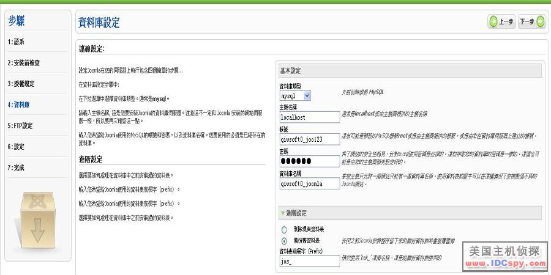Select the 刪除現有資料表 radio button
This screenshot has width=551, height=275.
click(284, 230)
